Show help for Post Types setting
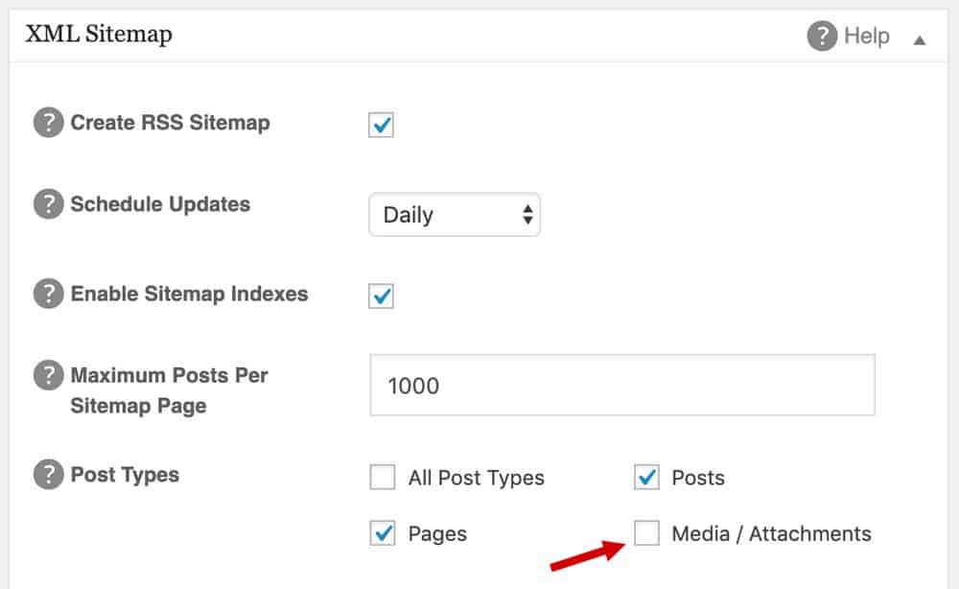Image resolution: width=959 pixels, height=589 pixels. click(x=49, y=475)
